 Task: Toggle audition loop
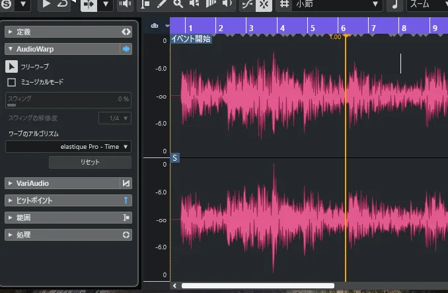(x=64, y=5)
